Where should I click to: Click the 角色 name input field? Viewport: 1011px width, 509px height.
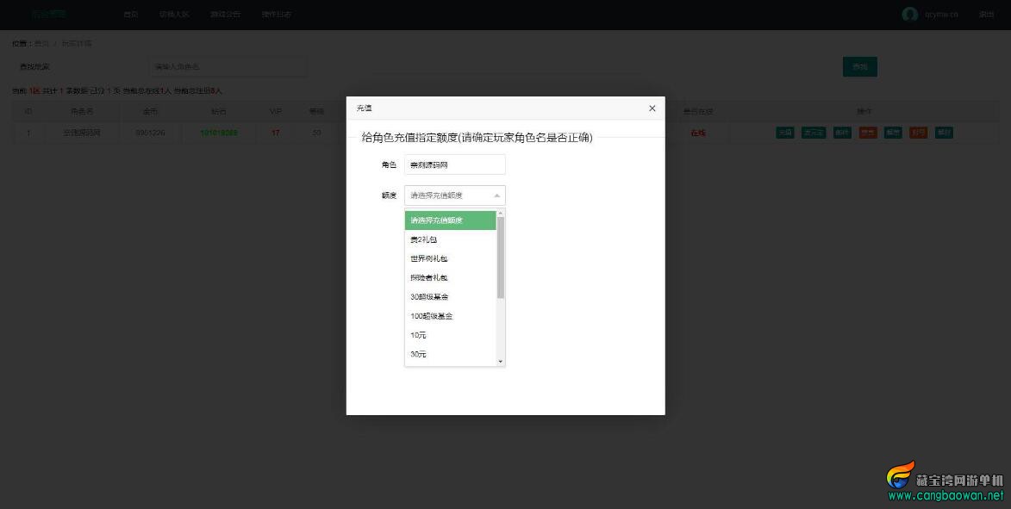[454, 165]
